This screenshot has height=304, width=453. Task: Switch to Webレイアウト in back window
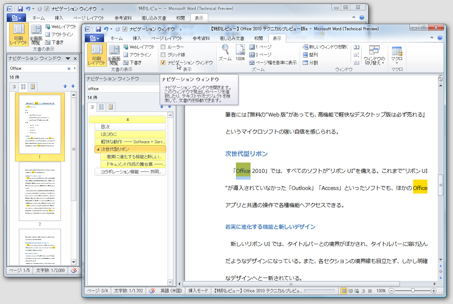click(61, 27)
